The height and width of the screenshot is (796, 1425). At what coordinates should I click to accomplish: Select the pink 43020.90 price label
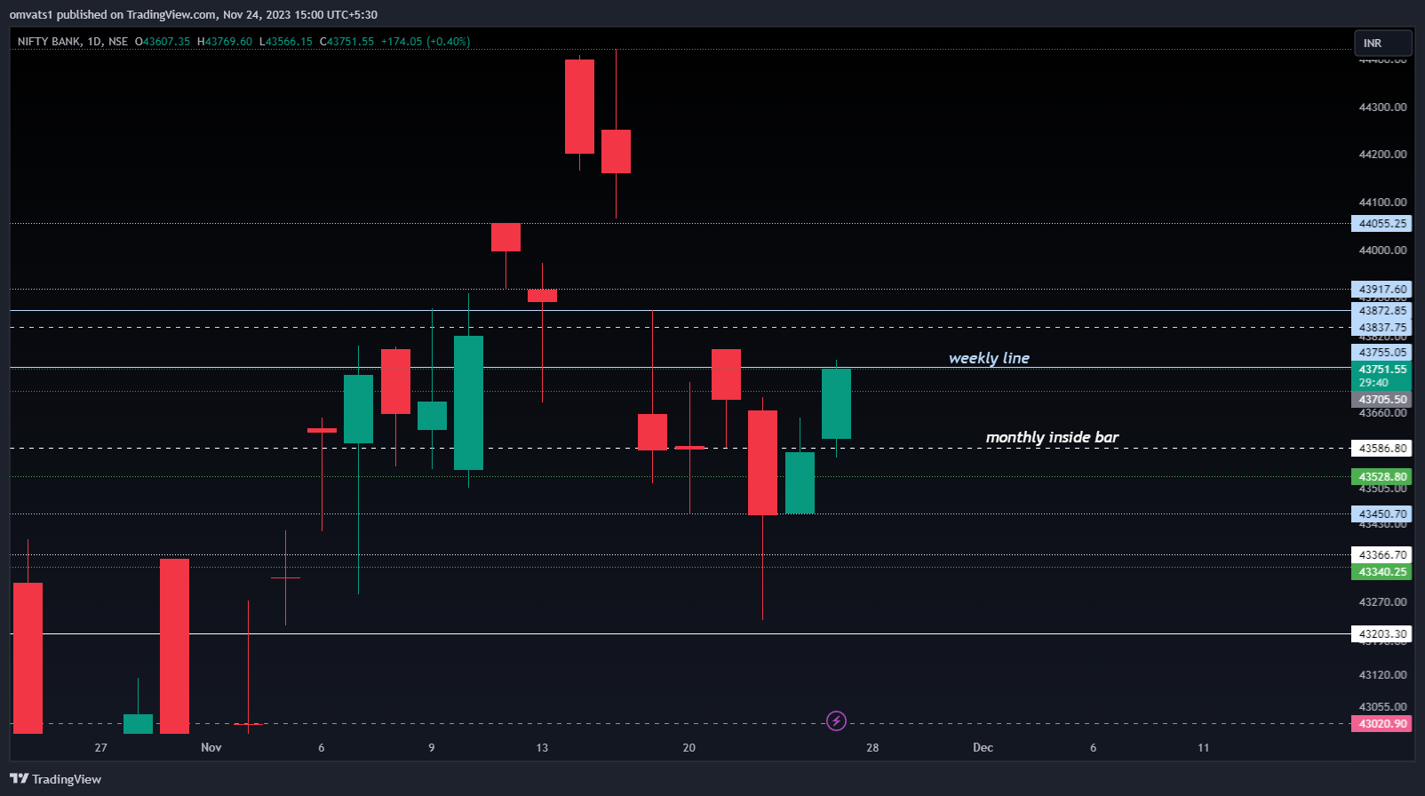tap(1381, 724)
